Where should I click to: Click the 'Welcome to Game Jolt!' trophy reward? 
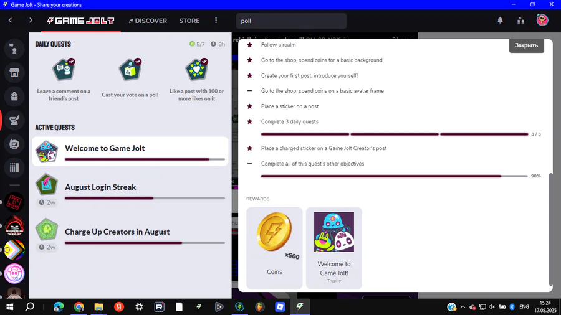(x=334, y=248)
